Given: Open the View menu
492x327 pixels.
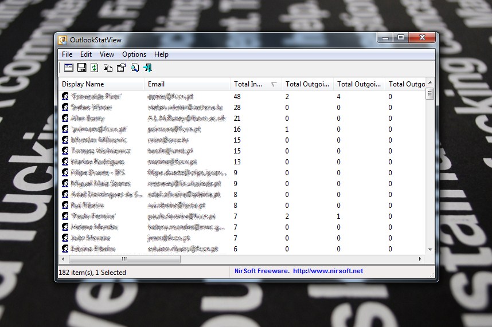Looking at the screenshot, I should pos(107,54).
